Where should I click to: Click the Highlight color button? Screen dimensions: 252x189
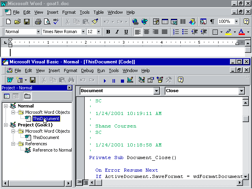click(228, 31)
